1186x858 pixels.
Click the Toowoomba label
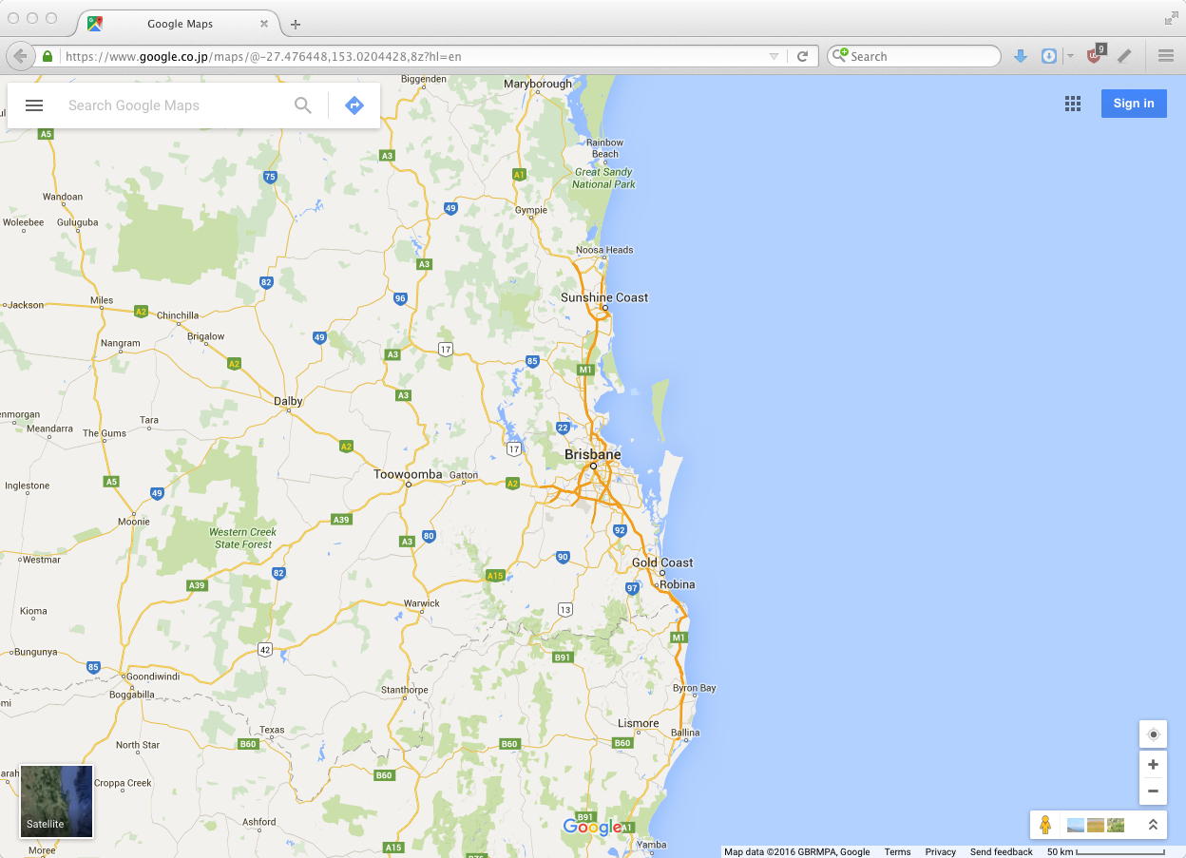pos(408,474)
